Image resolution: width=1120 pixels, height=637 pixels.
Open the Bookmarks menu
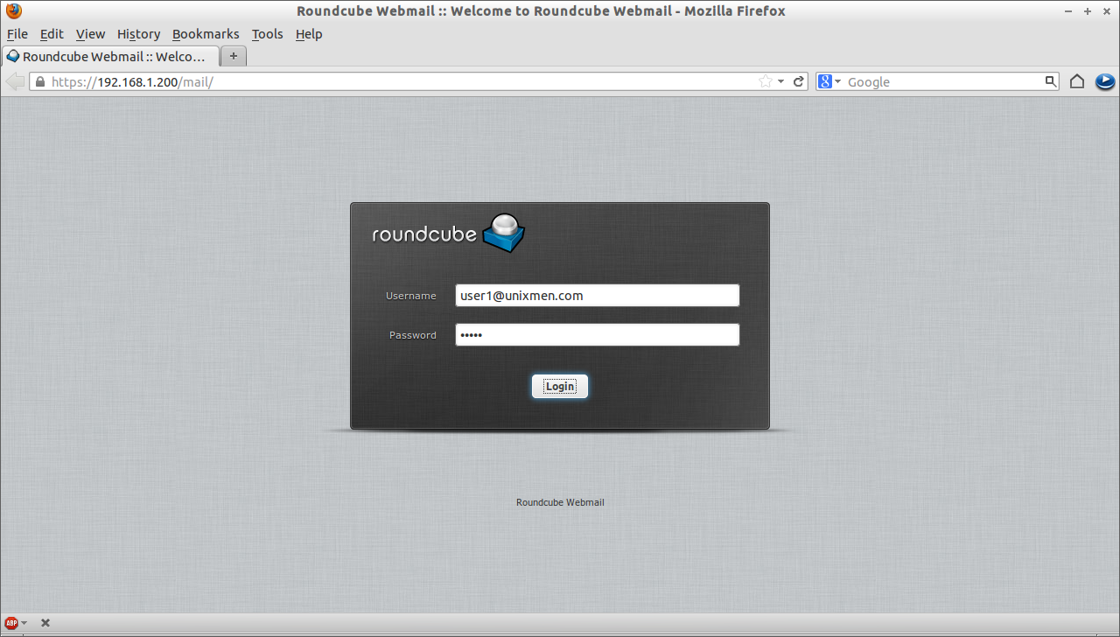click(x=206, y=34)
